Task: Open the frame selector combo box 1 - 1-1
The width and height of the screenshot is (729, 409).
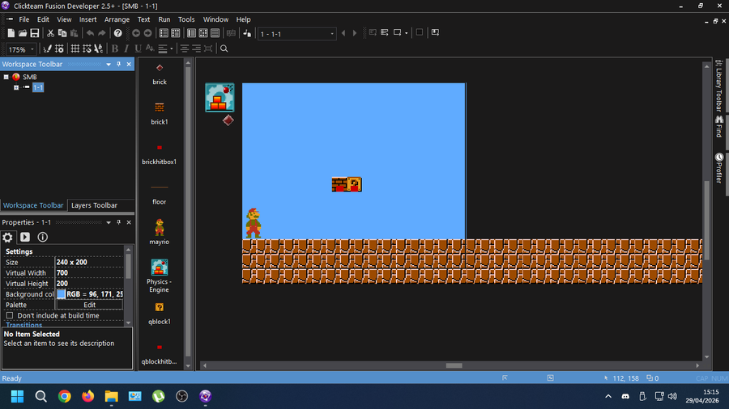Action: (x=296, y=34)
